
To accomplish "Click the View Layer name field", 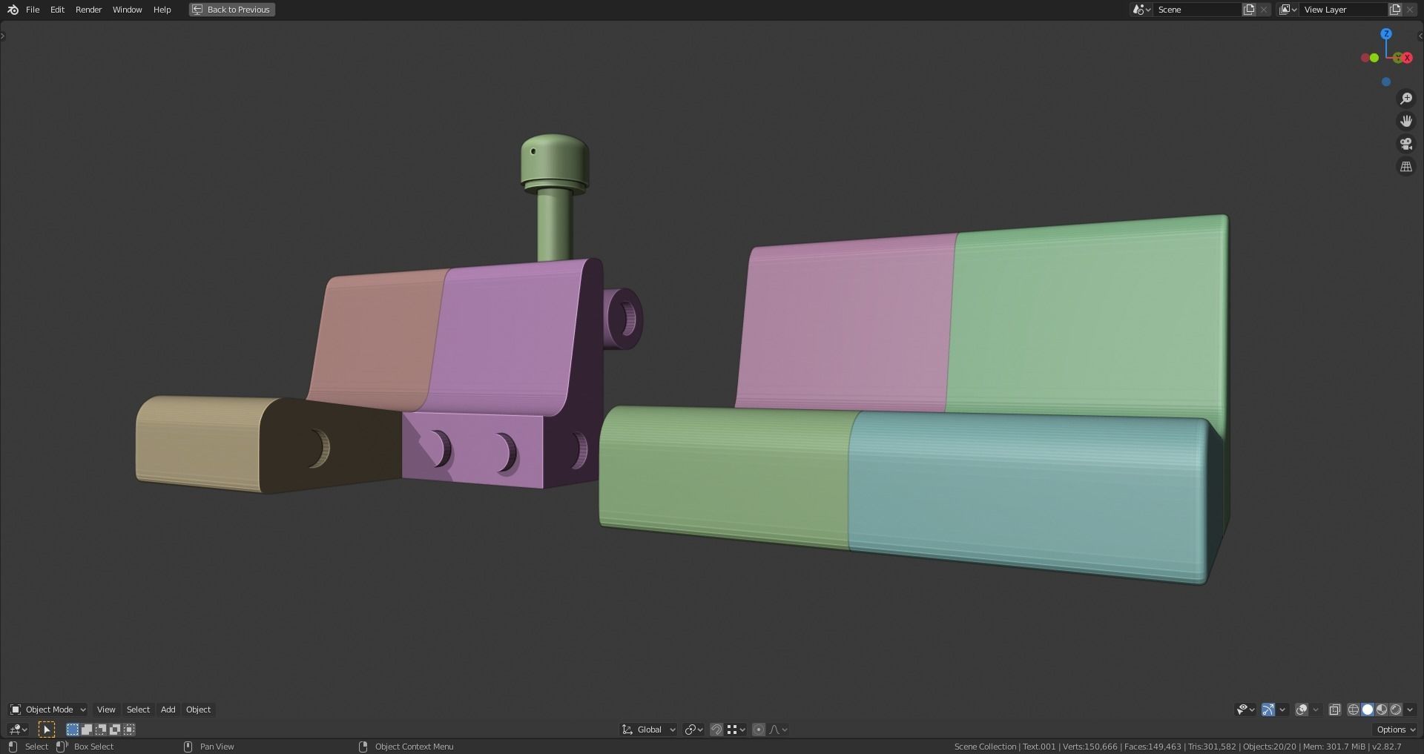I will pyautogui.click(x=1344, y=10).
